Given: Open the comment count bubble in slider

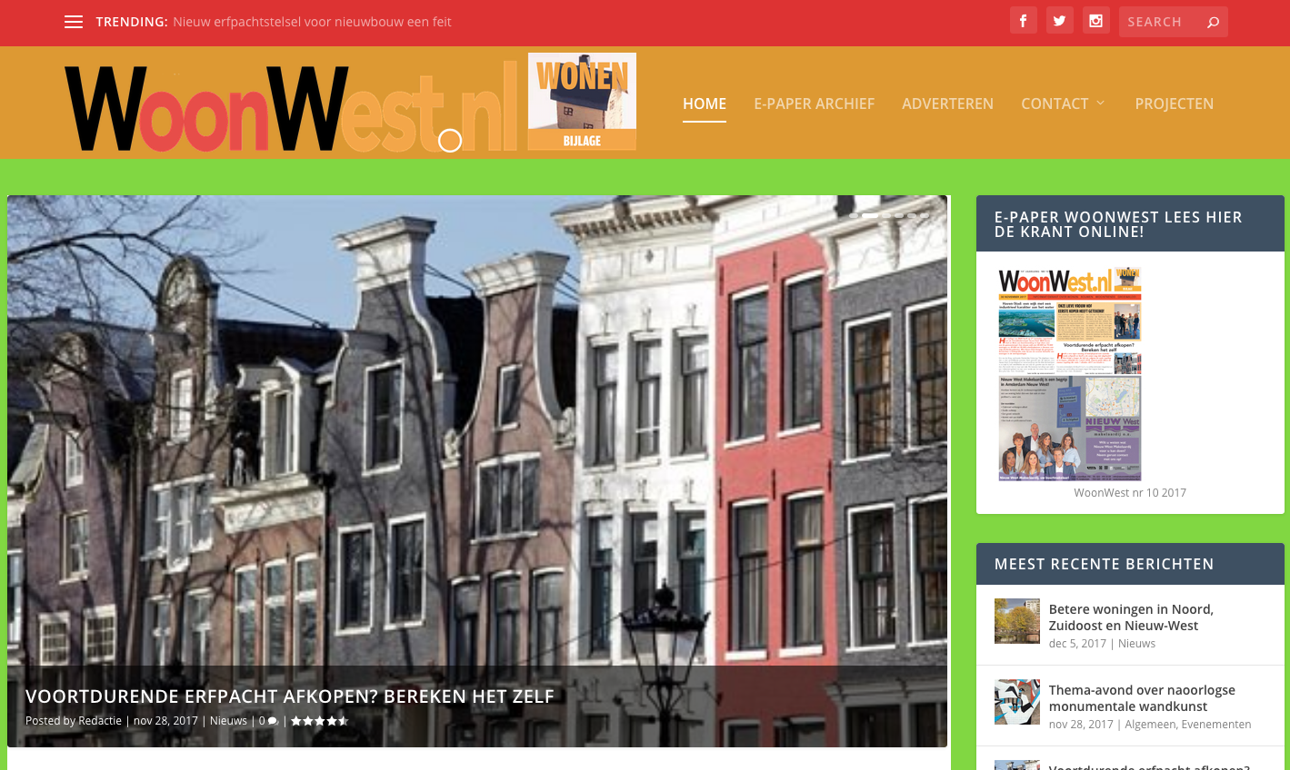Looking at the screenshot, I should pyautogui.click(x=268, y=721).
